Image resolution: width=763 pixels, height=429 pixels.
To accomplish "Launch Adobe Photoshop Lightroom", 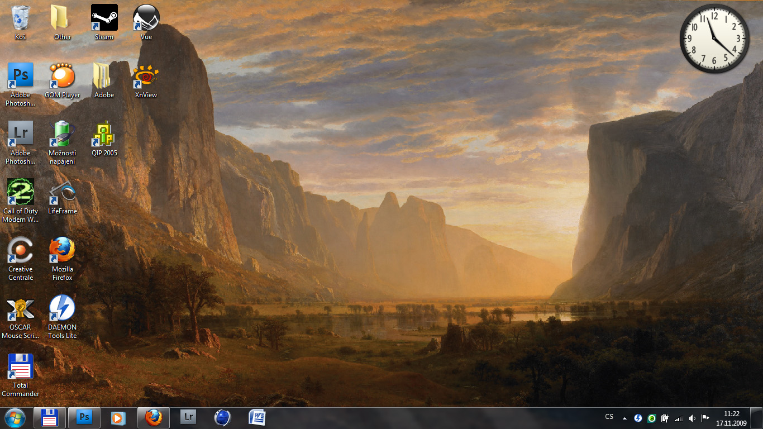I will click(20, 132).
